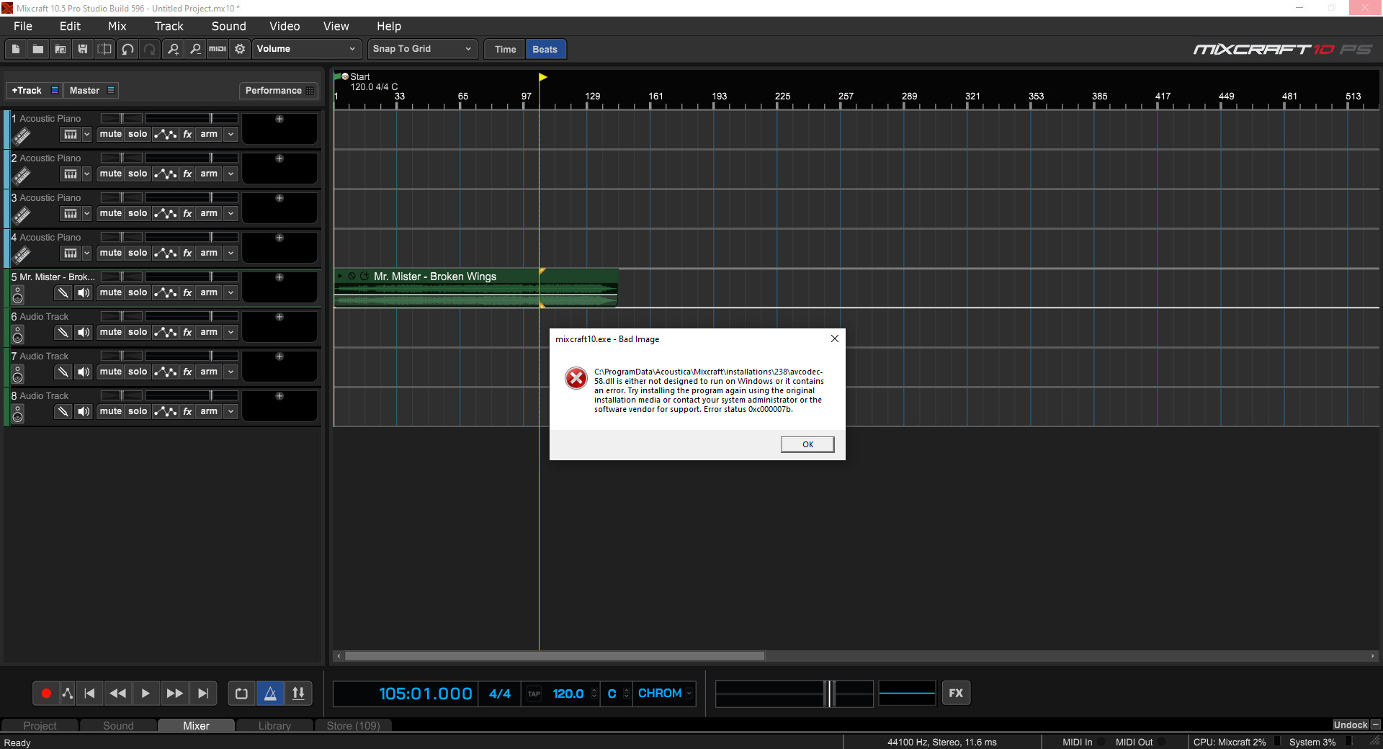Toggle the metronome button
Image resolution: width=1383 pixels, height=749 pixels.
pos(270,694)
